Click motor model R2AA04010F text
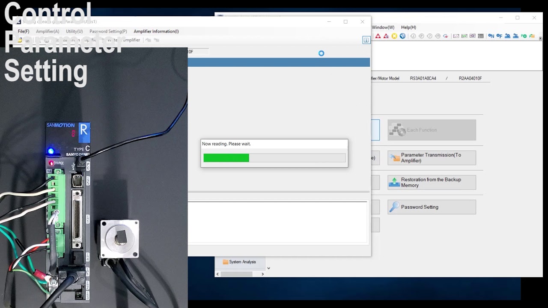This screenshot has width=548, height=308. pos(470,78)
